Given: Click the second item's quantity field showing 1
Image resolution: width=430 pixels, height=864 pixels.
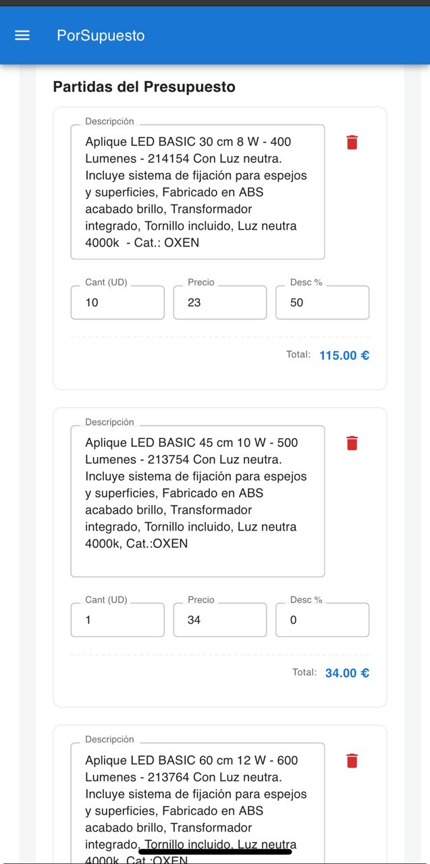Looking at the screenshot, I should [117, 620].
